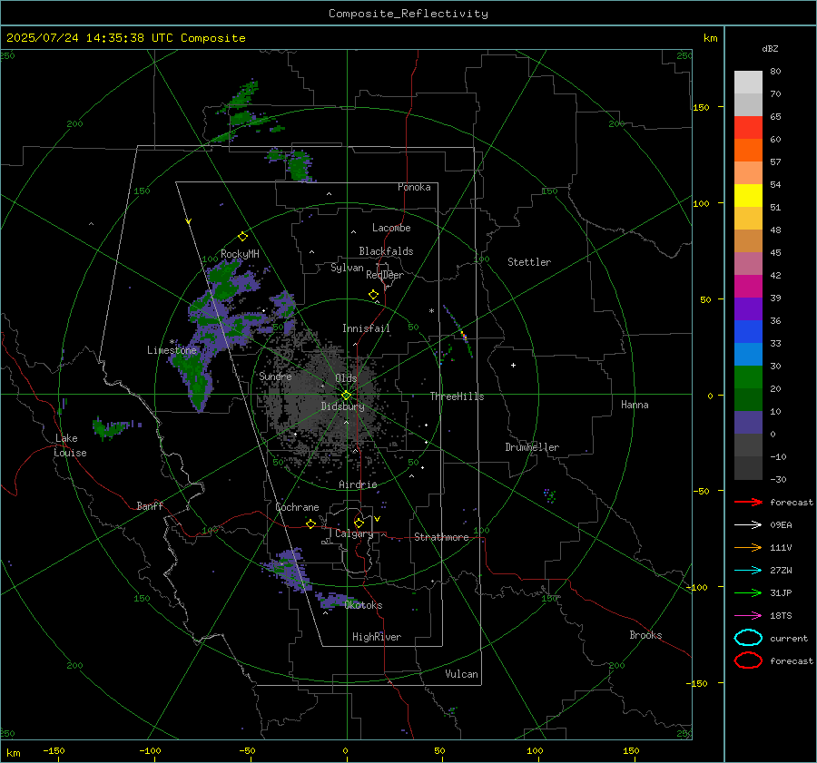Click the bright green 30-20 dBZ swatch
This screenshot has height=763, width=817.
(x=748, y=377)
